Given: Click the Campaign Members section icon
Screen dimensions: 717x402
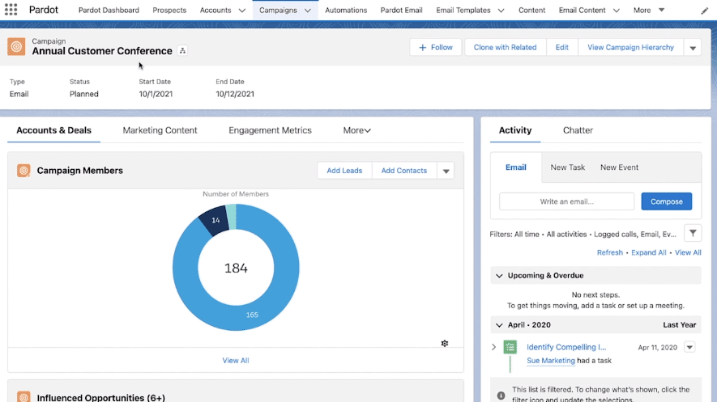Looking at the screenshot, I should tap(23, 170).
